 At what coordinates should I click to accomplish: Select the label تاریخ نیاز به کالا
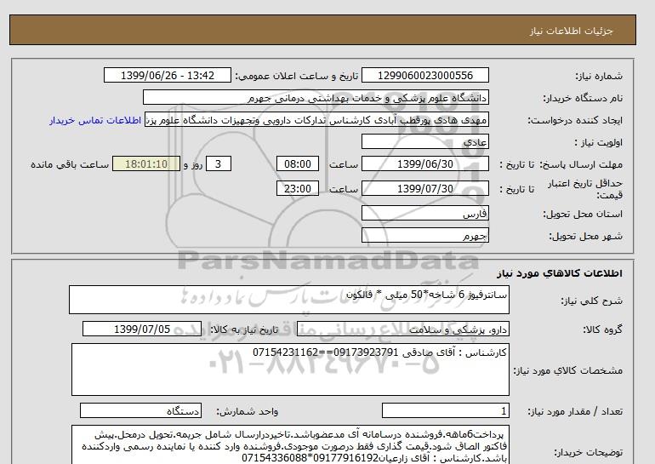(x=244, y=329)
